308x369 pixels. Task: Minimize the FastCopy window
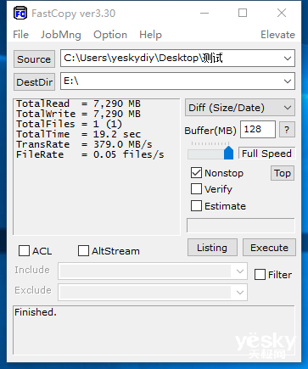tap(204, 13)
